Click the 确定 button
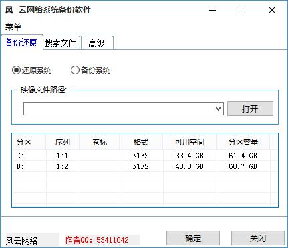288x248 pixels. coord(193,238)
